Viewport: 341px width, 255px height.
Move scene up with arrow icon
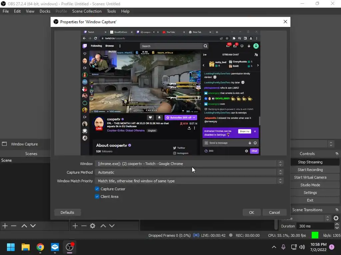tap(24, 226)
